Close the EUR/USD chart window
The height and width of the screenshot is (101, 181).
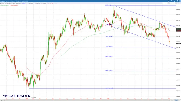(x=180, y=1)
